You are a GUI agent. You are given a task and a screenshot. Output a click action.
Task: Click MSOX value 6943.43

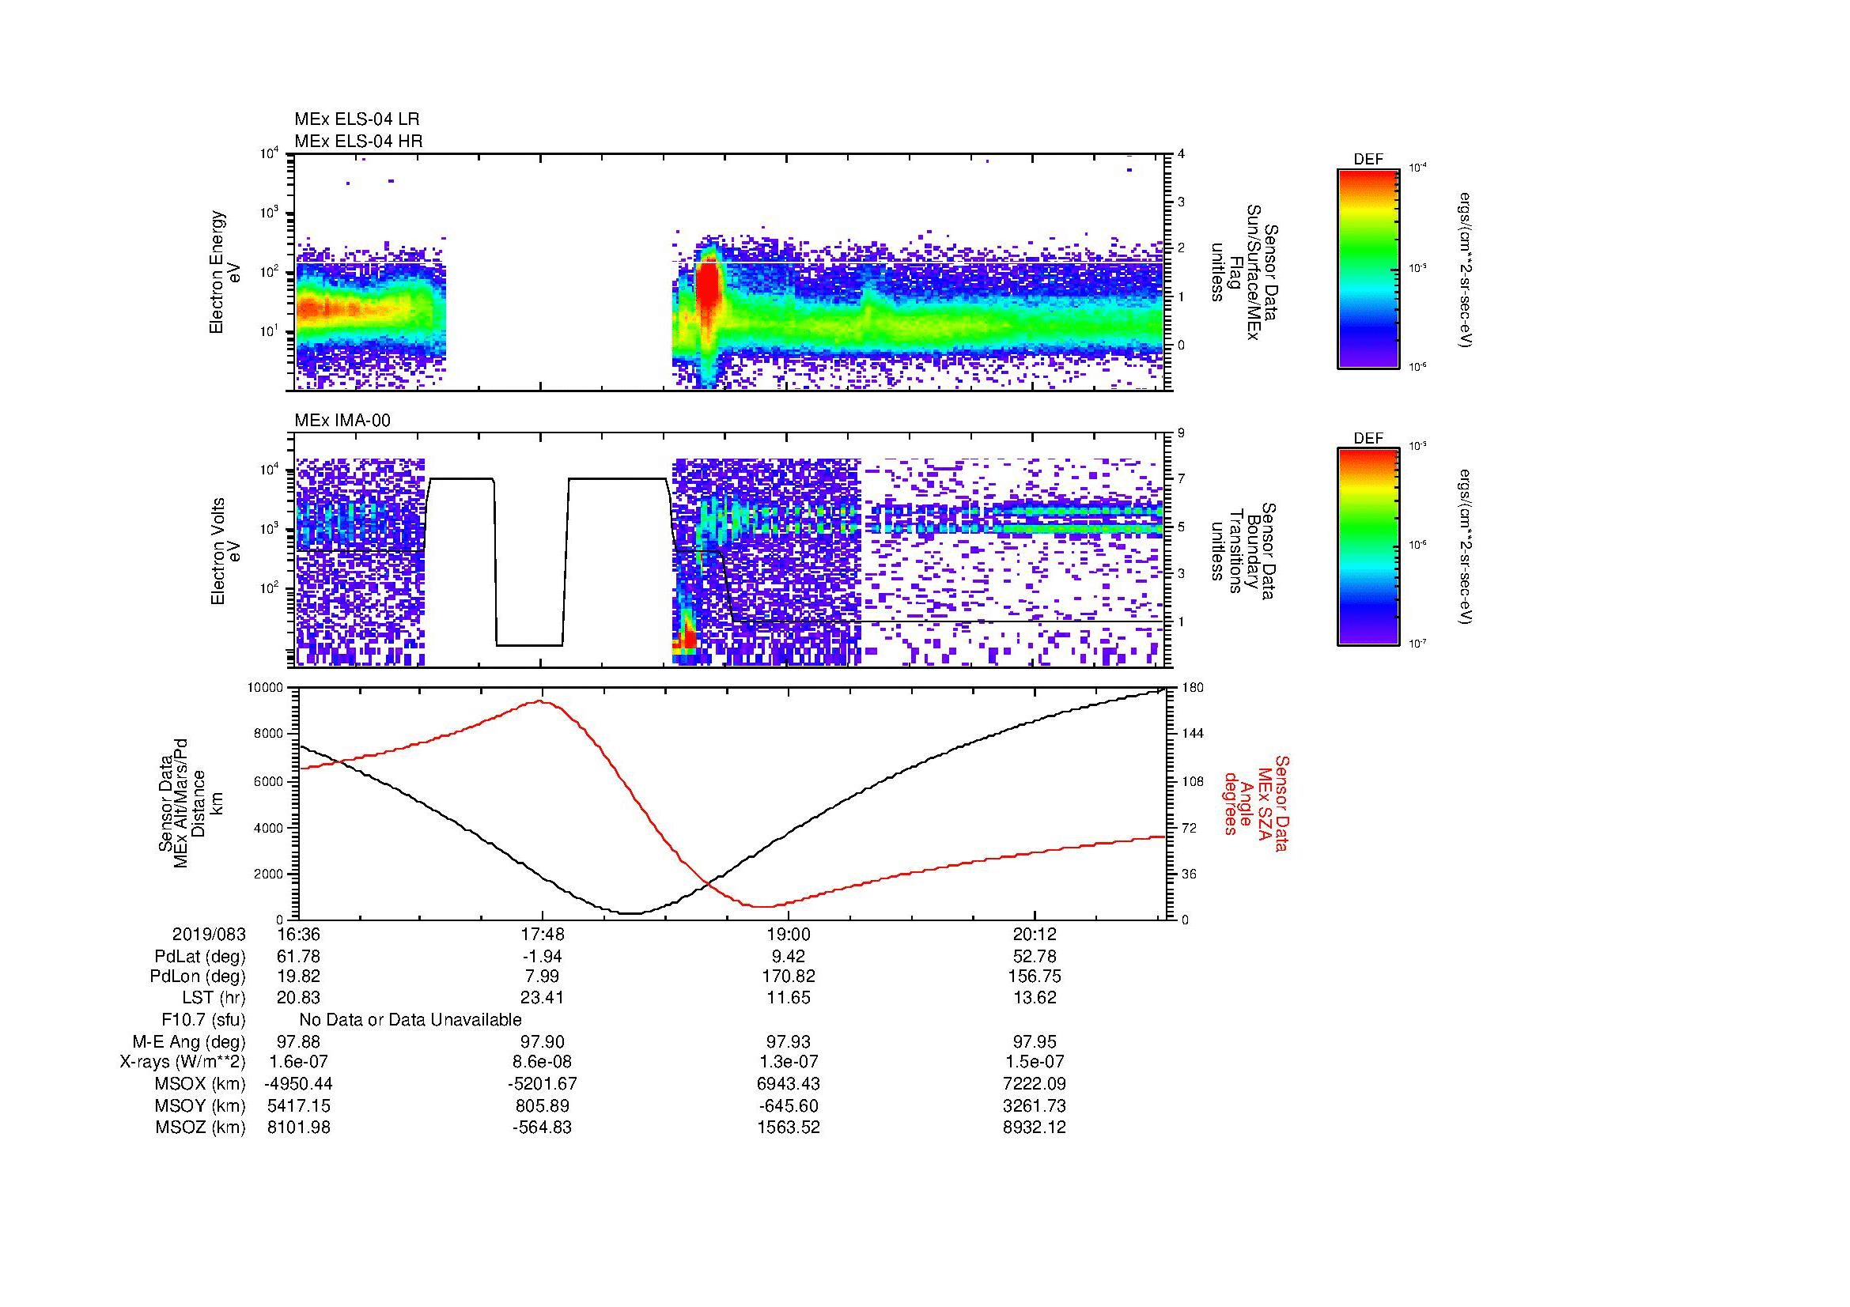(788, 1084)
